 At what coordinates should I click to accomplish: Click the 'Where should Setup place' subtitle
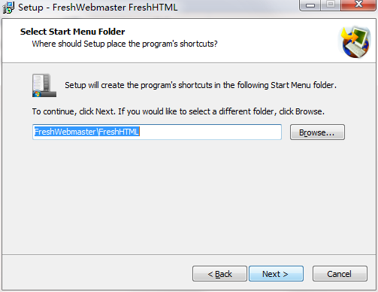coord(125,44)
